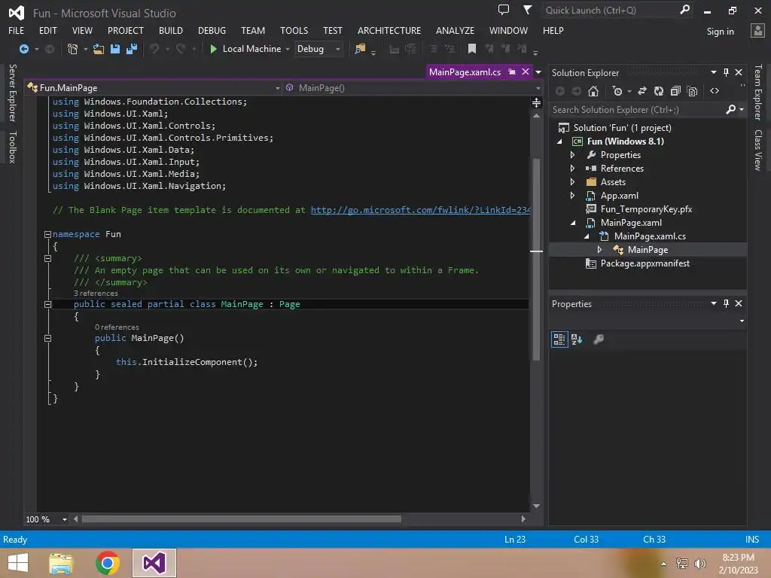Screen dimensions: 771x578
Task: Click the Quick Launch magnifier icon
Action: (684, 10)
